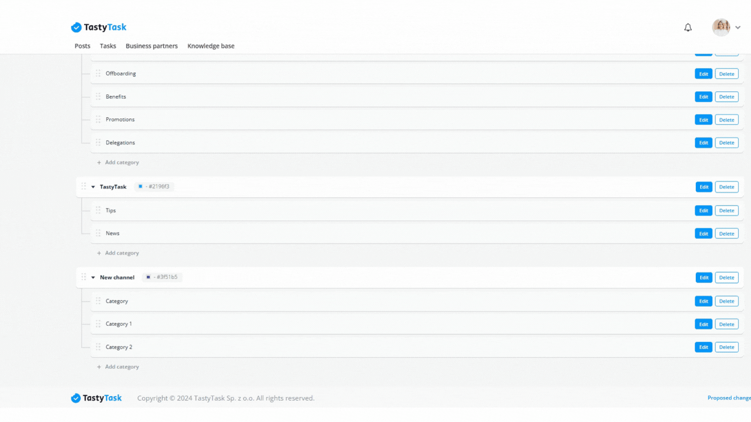This screenshot has width=751, height=422.
Task: Open the Knowledge base menu
Action: pyautogui.click(x=211, y=46)
